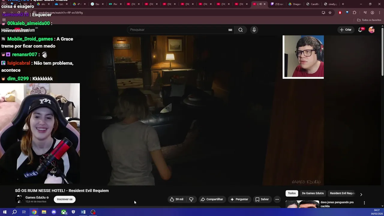Screen dimensions: 384x216
Task: Open the YouTube account avatar menu
Action: tap(372, 30)
